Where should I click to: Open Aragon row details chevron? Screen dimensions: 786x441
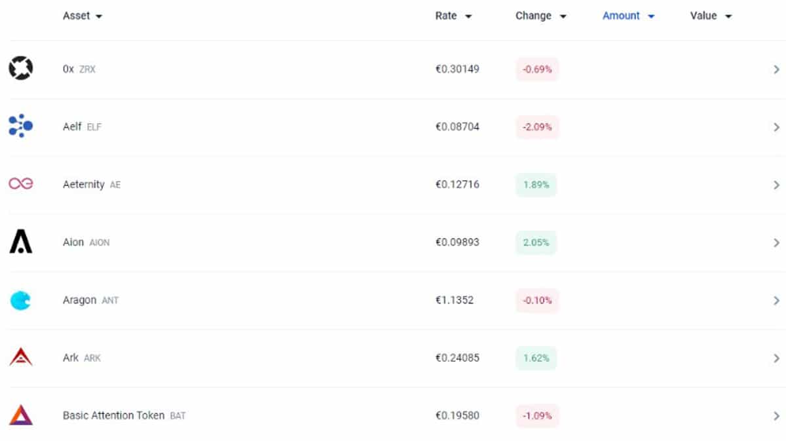[x=776, y=301]
